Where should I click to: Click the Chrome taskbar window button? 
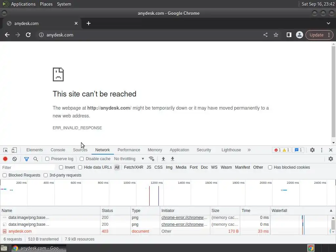click(x=39, y=248)
